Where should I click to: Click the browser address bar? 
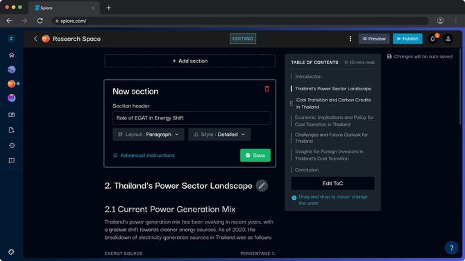pos(240,21)
